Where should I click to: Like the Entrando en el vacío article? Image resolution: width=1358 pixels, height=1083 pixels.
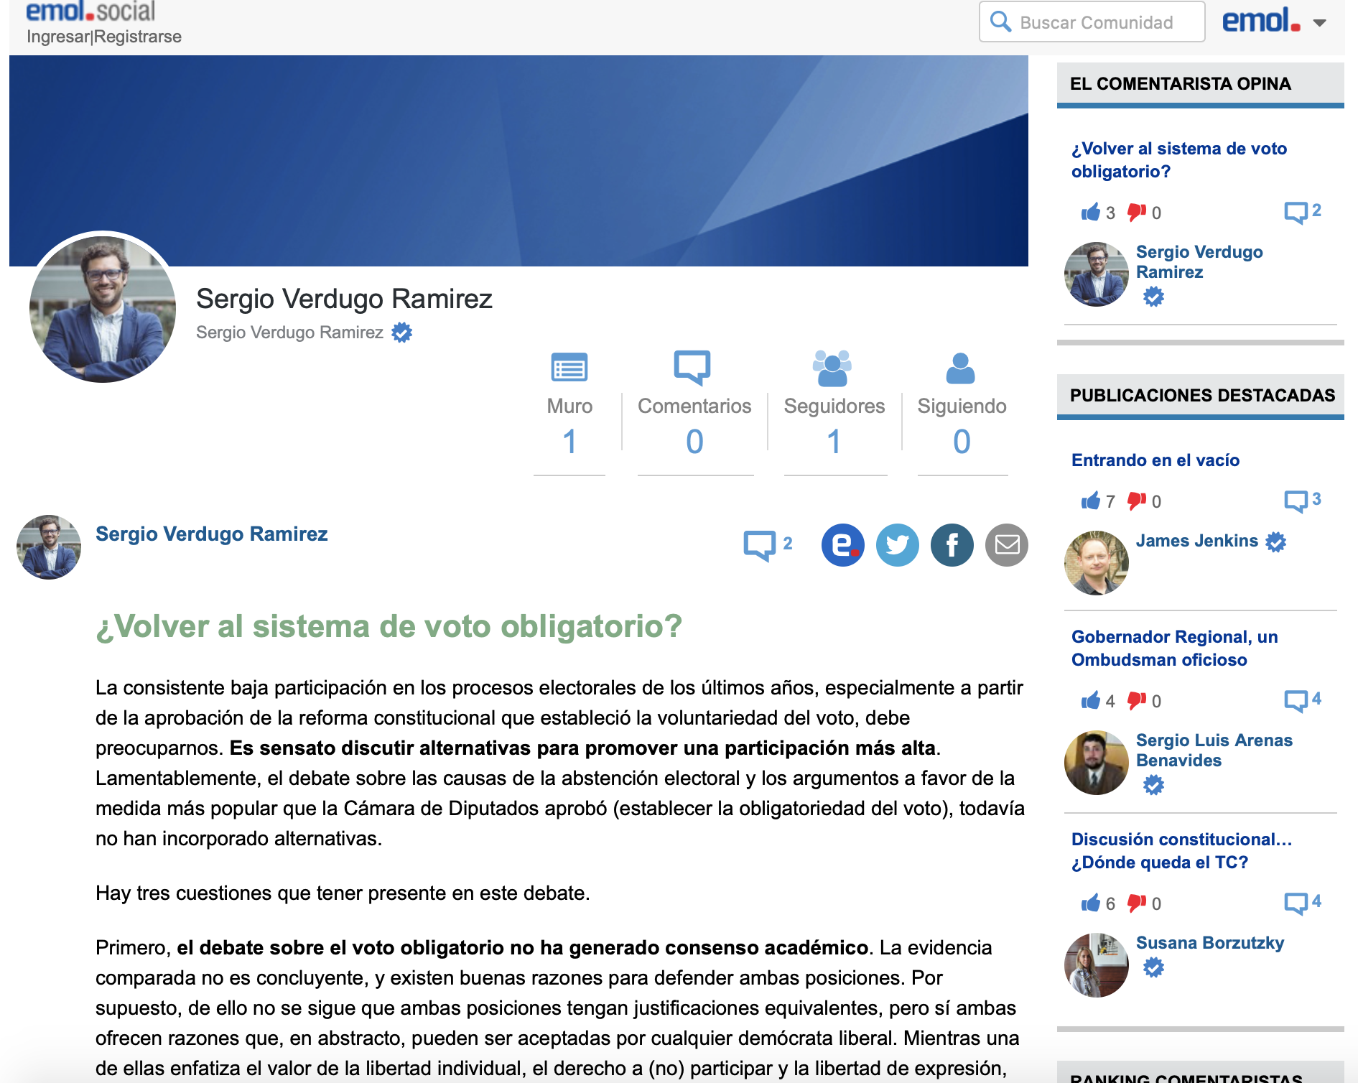pyautogui.click(x=1090, y=501)
